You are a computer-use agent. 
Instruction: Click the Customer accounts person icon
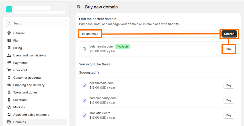[9, 78]
